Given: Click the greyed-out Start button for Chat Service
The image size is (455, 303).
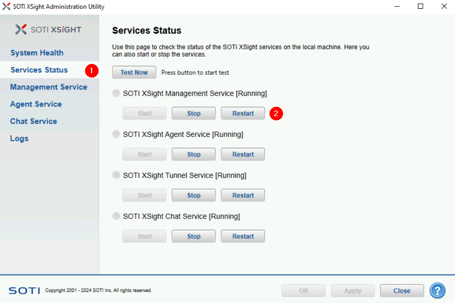Looking at the screenshot, I should point(144,236).
